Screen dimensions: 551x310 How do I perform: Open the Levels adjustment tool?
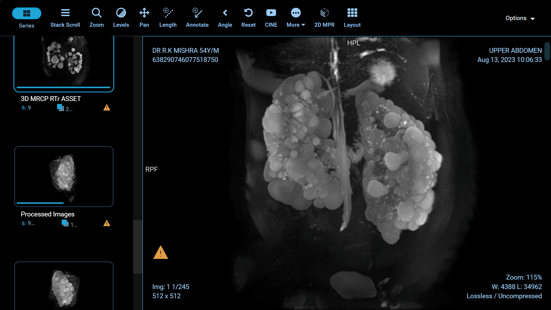pos(121,17)
